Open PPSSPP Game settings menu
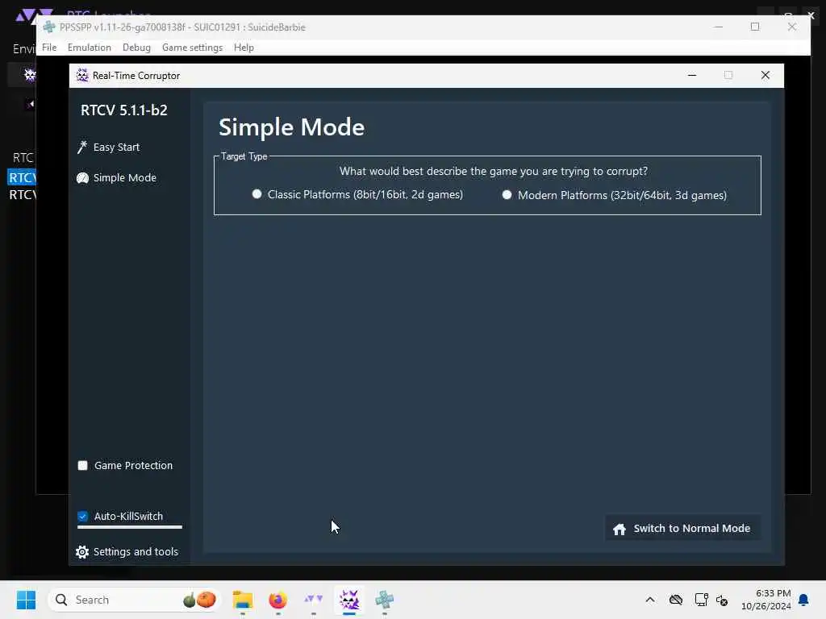The image size is (826, 619). (x=192, y=48)
